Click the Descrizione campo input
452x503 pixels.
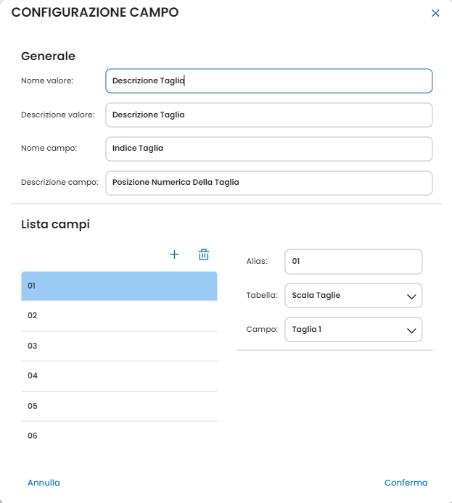coord(268,183)
